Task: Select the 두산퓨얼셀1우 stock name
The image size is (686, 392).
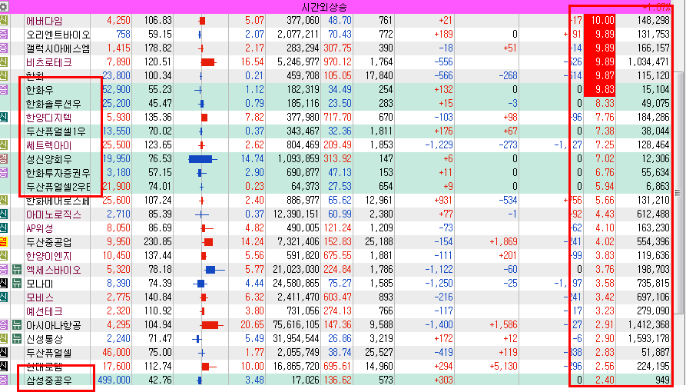Action: pyautogui.click(x=55, y=131)
